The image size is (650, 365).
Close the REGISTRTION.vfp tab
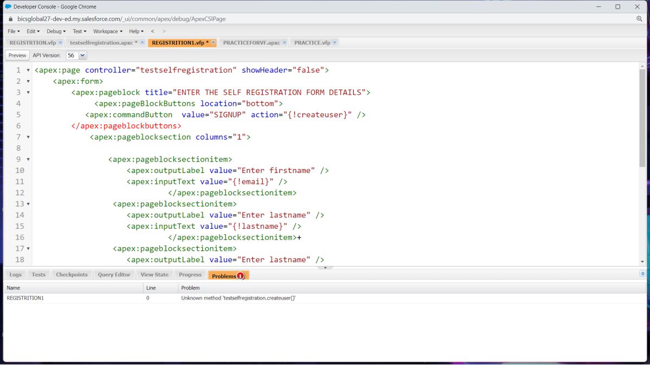(x=60, y=43)
